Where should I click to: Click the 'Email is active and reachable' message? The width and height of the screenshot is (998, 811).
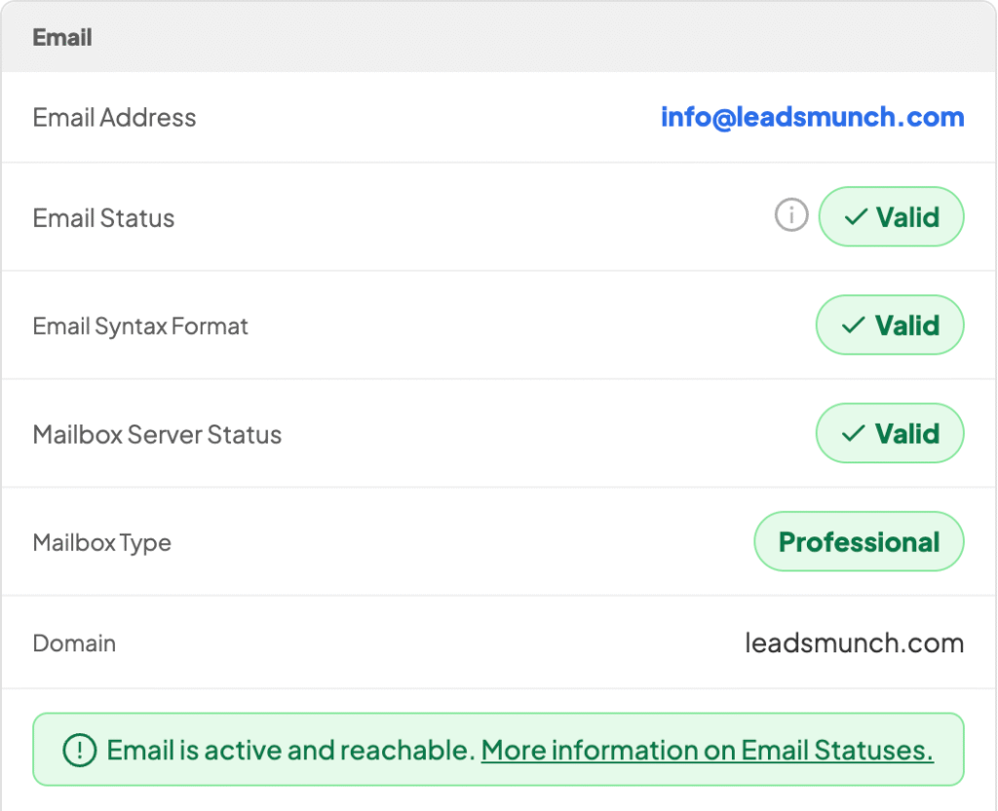click(x=289, y=751)
